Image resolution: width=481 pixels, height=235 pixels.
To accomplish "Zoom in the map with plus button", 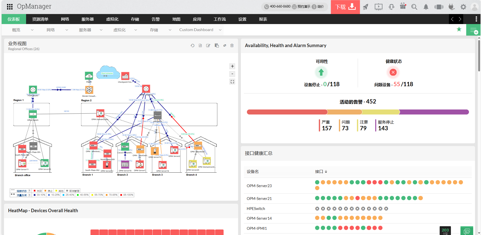I will coord(232,66).
